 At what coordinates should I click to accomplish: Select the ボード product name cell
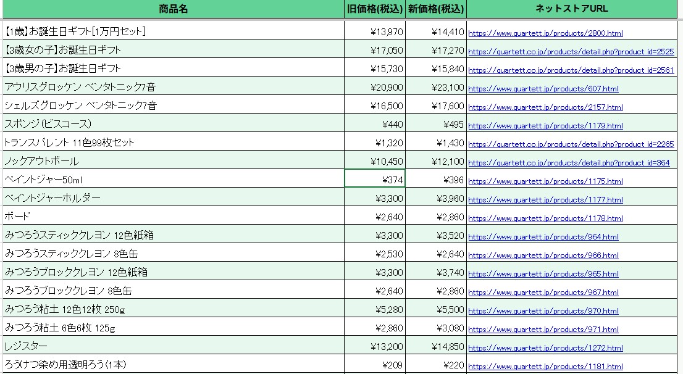pos(174,216)
